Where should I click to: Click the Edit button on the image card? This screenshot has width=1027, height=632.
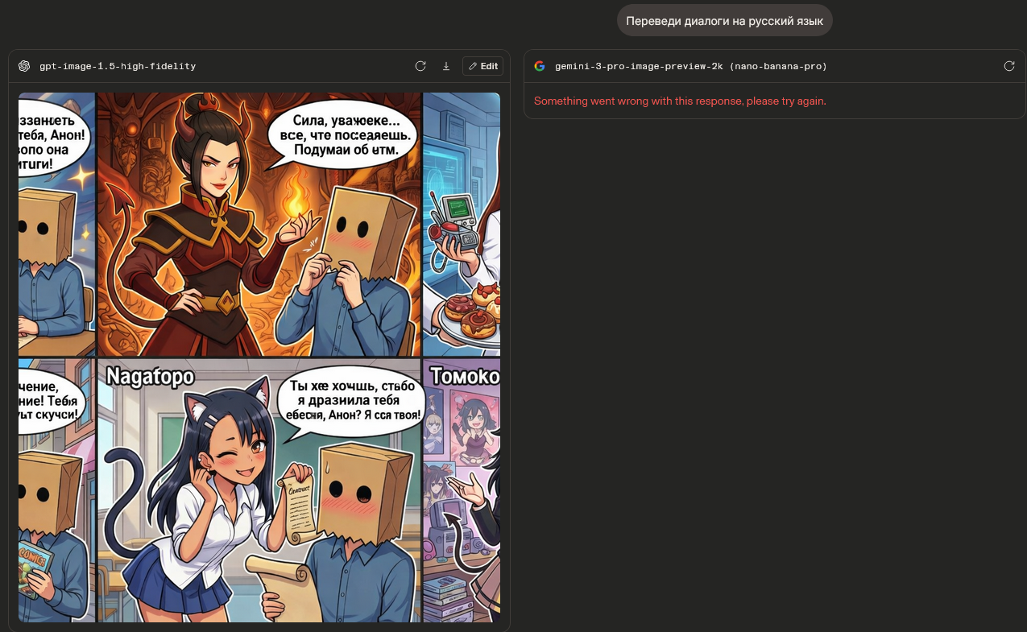(483, 66)
